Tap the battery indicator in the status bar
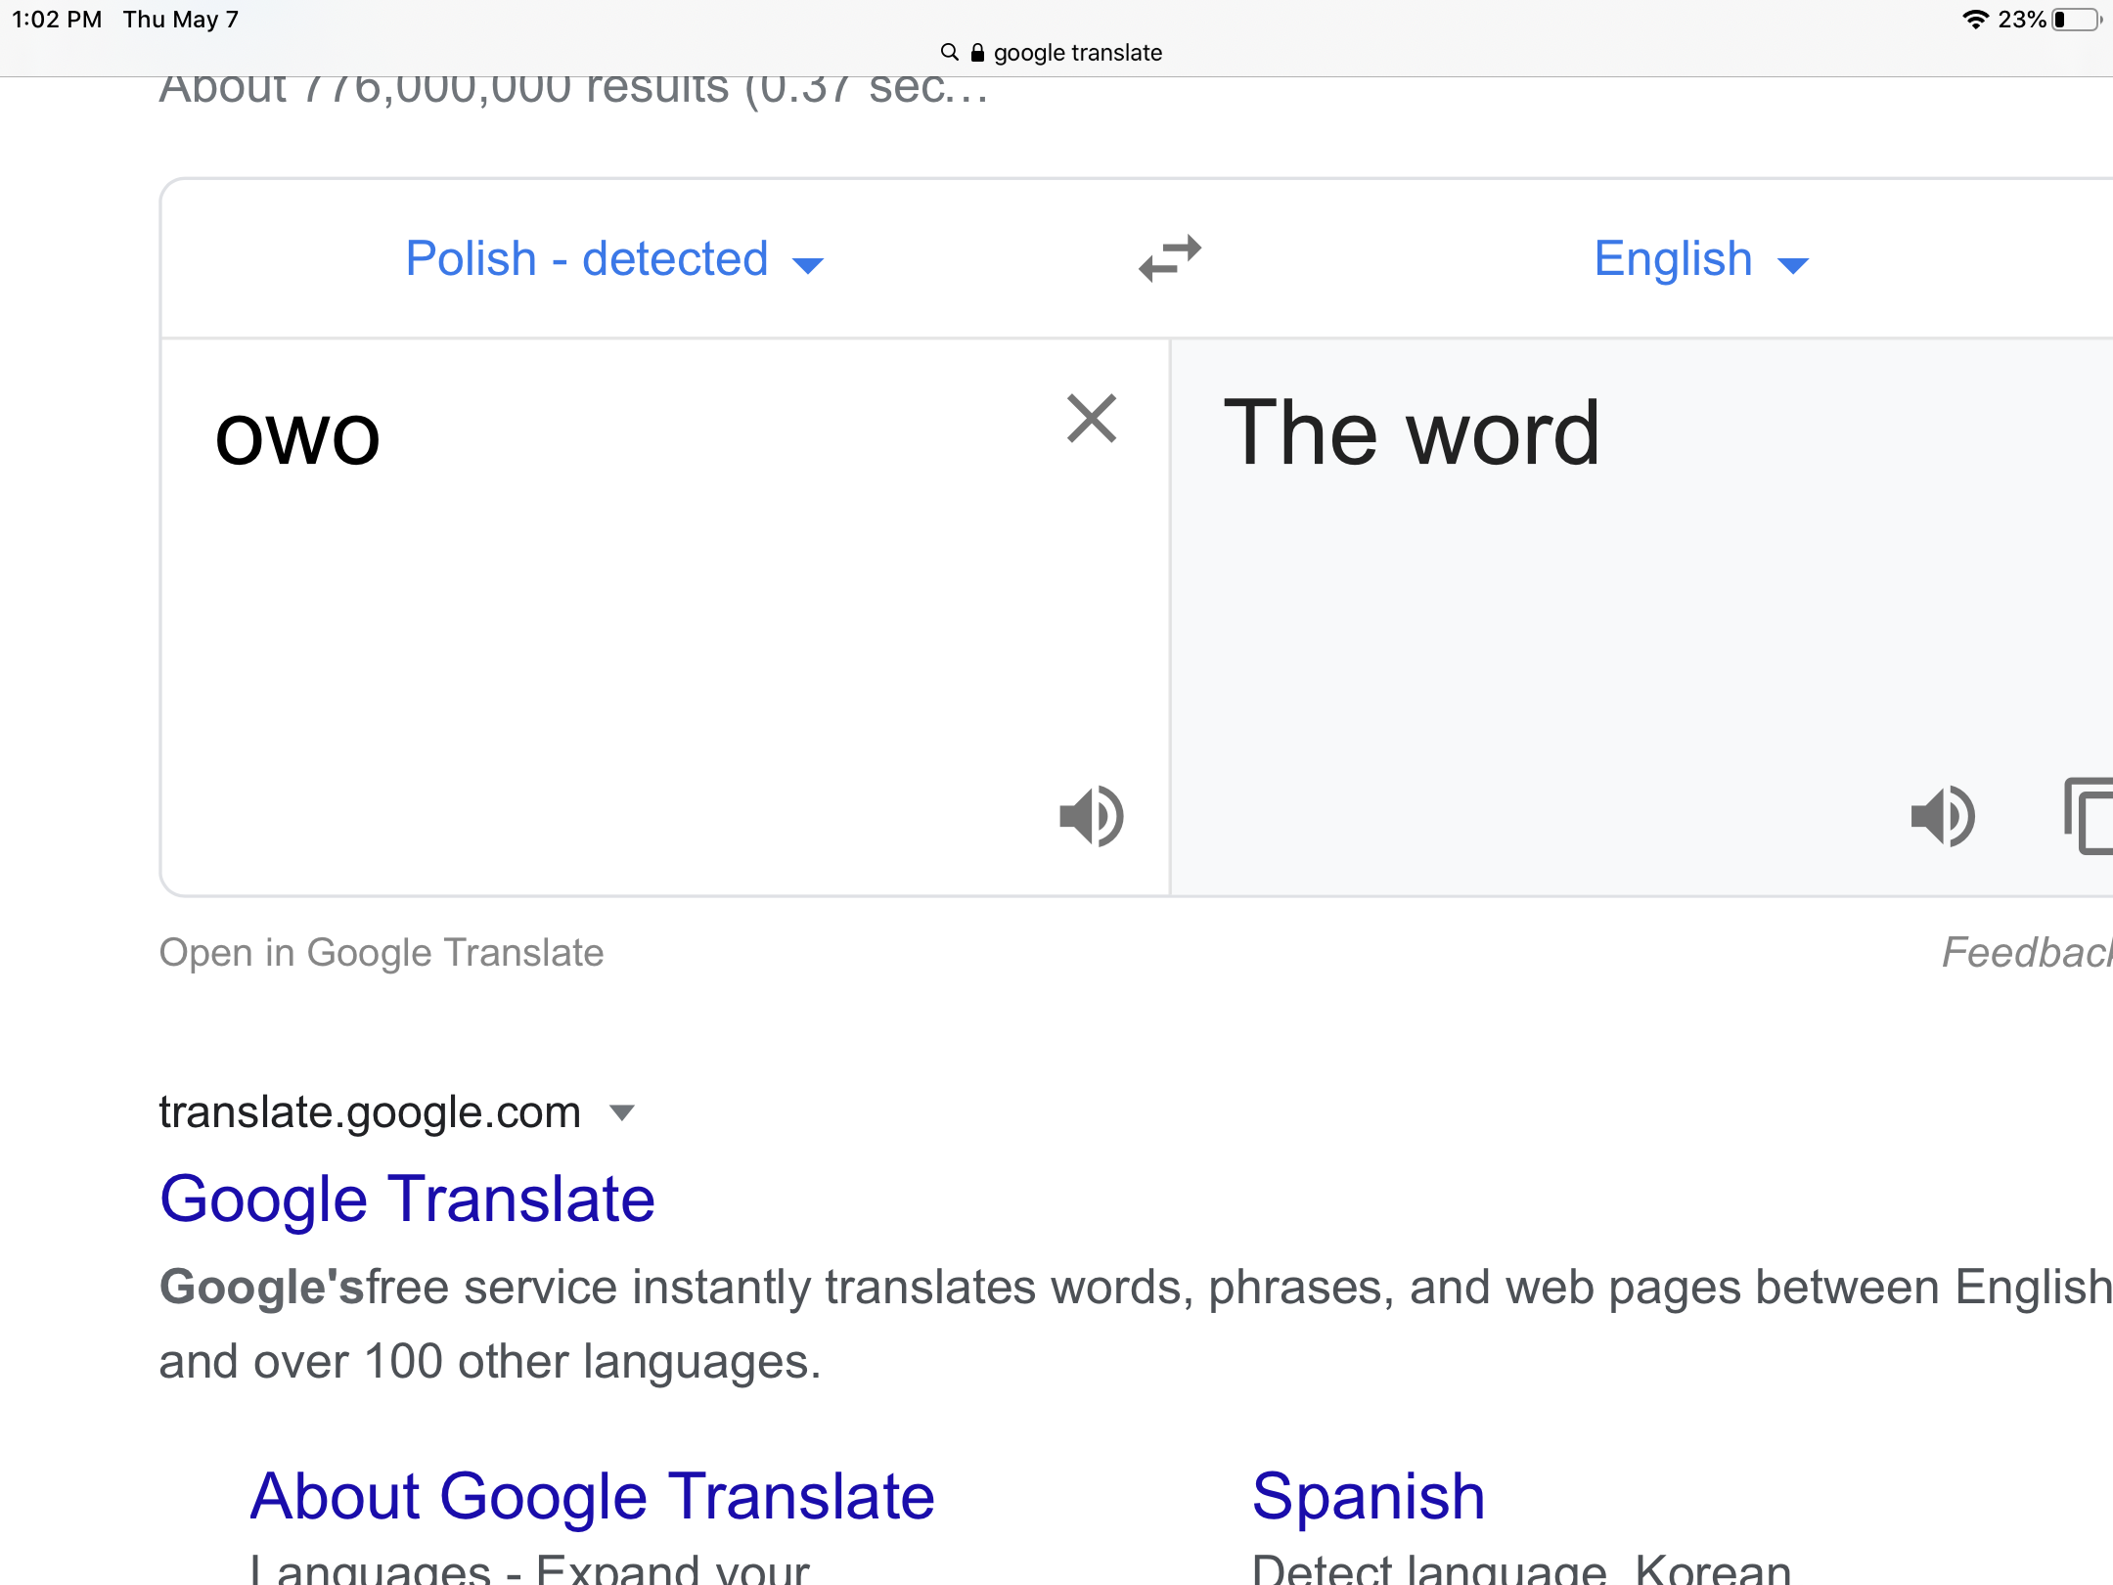 coord(2076,20)
